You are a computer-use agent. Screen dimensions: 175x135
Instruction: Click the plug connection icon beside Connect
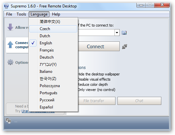(x=125, y=47)
